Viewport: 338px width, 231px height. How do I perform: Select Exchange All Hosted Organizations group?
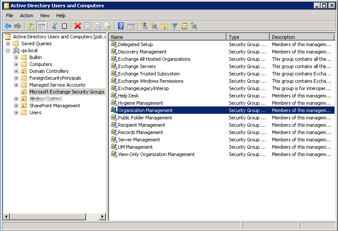coord(154,59)
